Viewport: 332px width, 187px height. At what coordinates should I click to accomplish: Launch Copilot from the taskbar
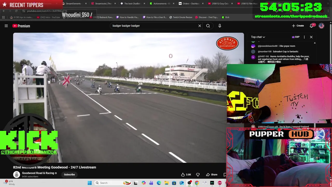[144, 183]
